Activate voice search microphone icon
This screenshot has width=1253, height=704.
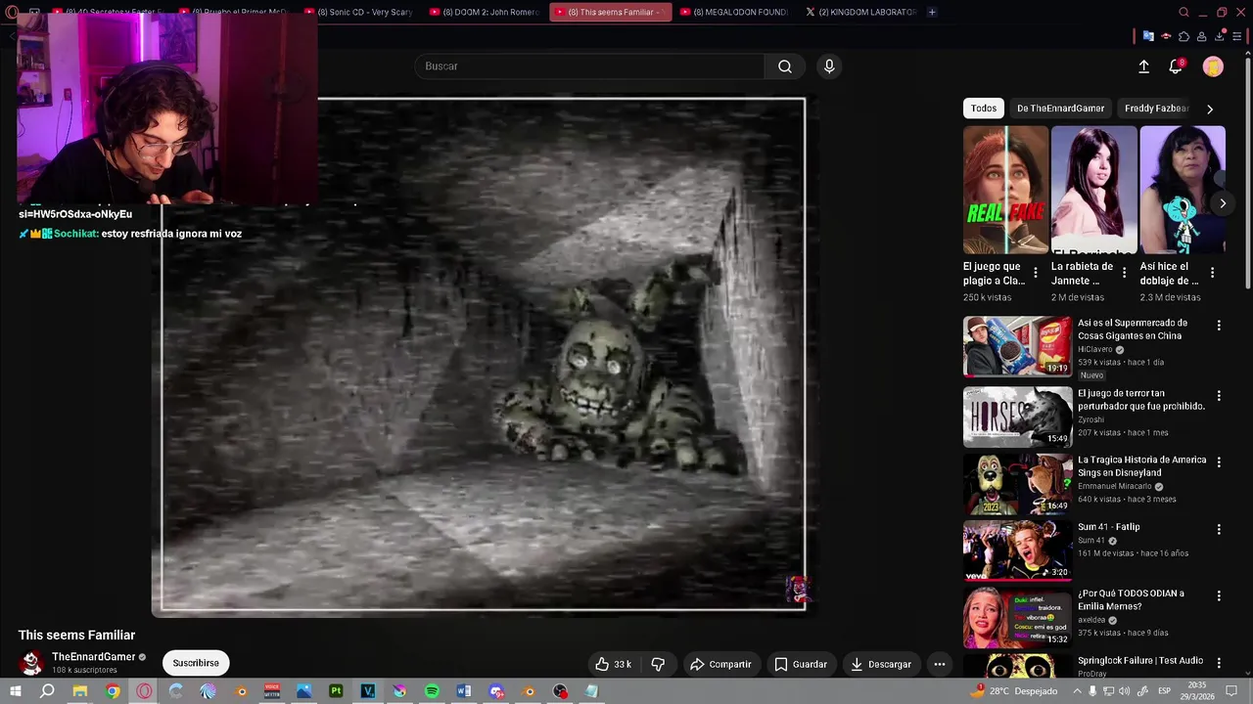click(x=829, y=66)
